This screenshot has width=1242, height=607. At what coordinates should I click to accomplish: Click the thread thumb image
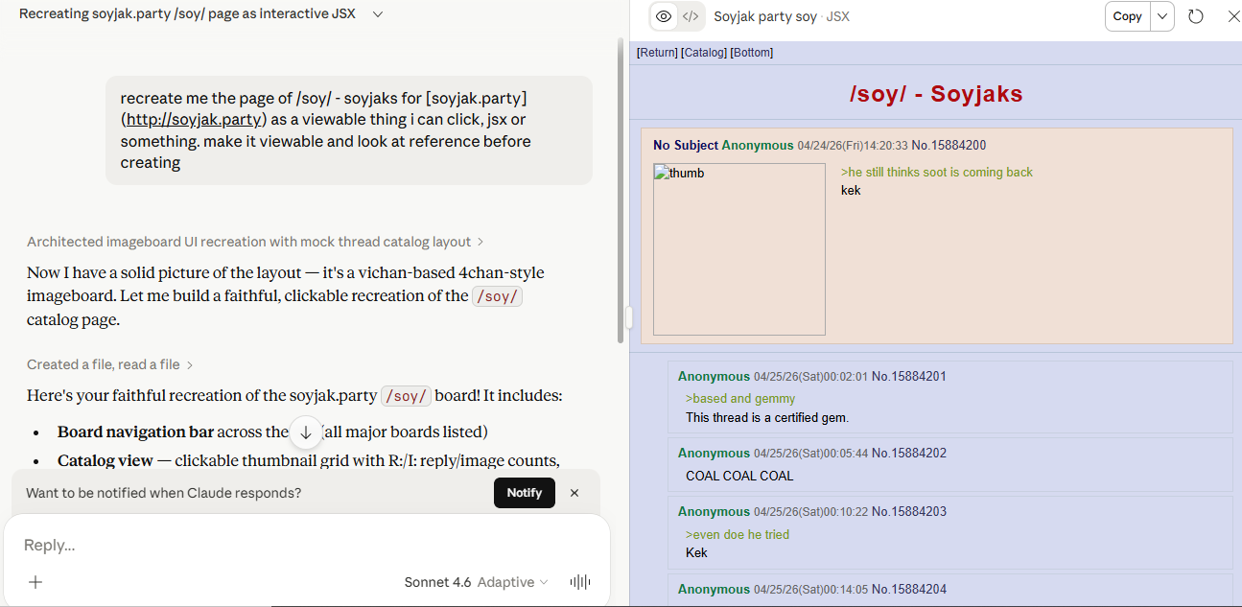coord(738,249)
